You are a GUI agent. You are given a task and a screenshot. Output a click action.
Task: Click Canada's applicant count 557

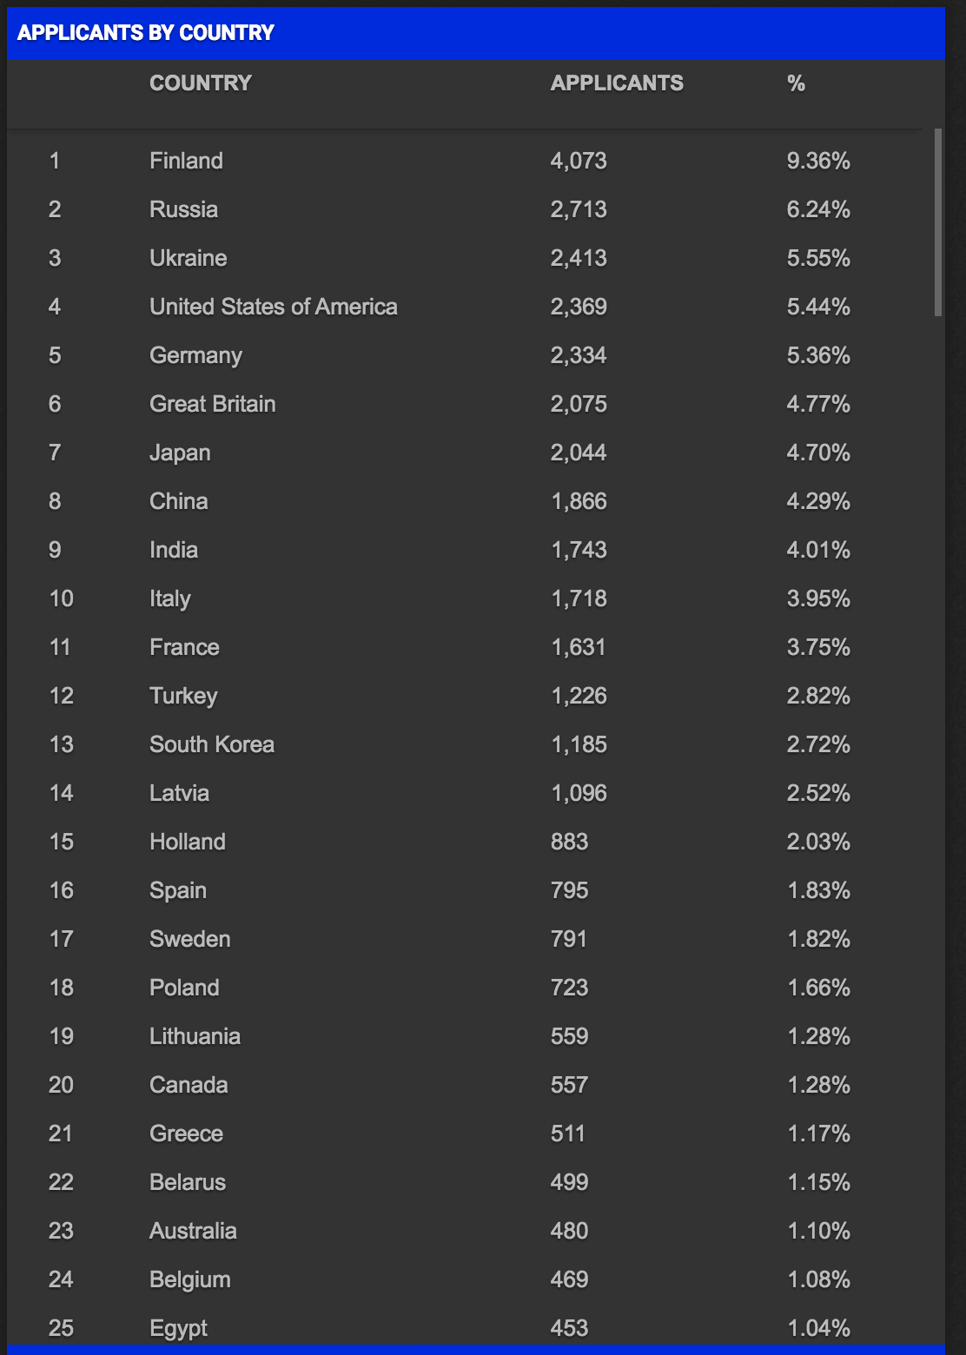click(570, 1085)
